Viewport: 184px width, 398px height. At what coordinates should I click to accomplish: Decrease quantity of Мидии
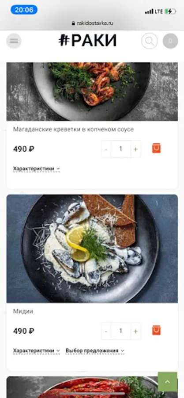click(106, 331)
